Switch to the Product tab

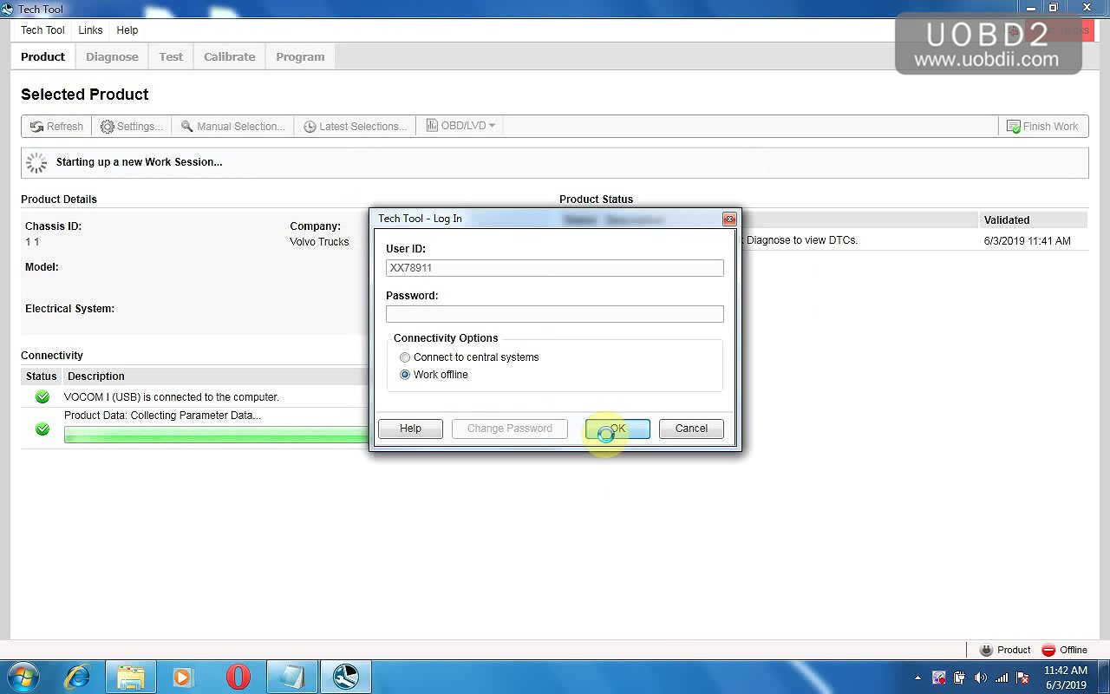click(x=42, y=56)
